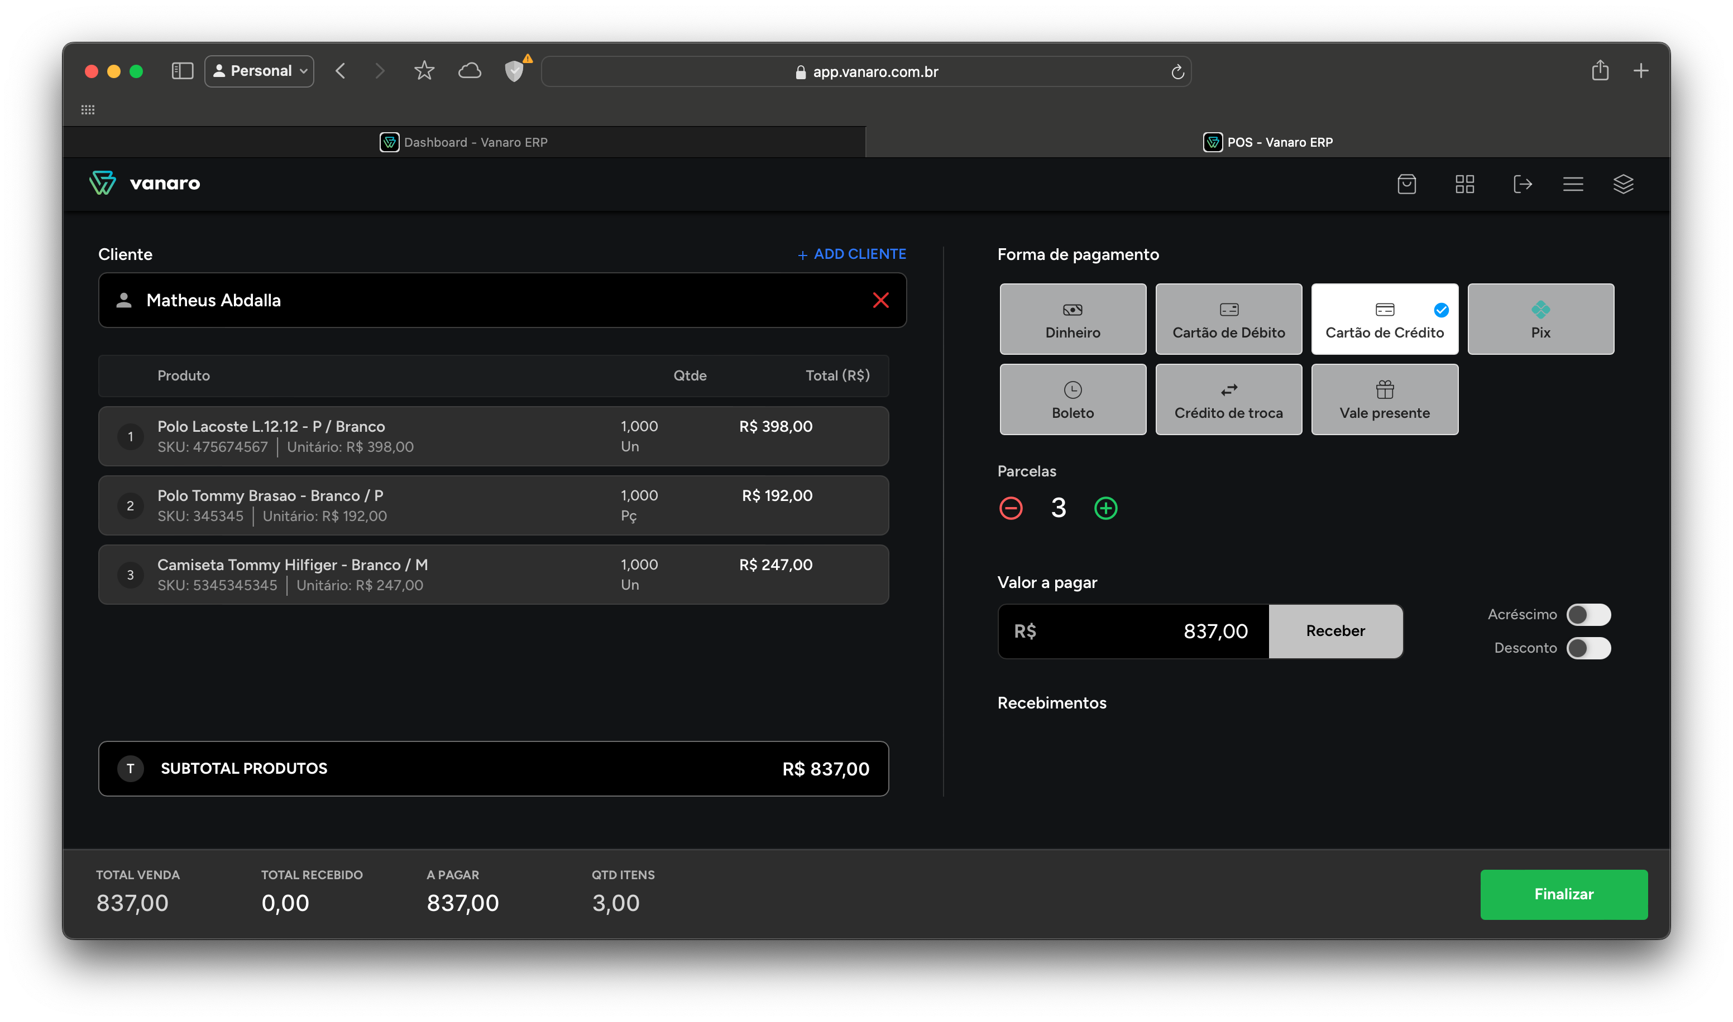Screen dimensions: 1733x1022
Task: Remove client Matheus Abdalla with red X
Action: (880, 300)
